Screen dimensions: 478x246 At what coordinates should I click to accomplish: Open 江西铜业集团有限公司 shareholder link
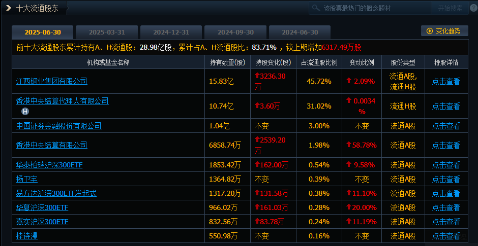[x=52, y=81]
